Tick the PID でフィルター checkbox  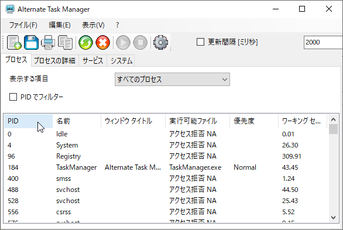click(13, 97)
